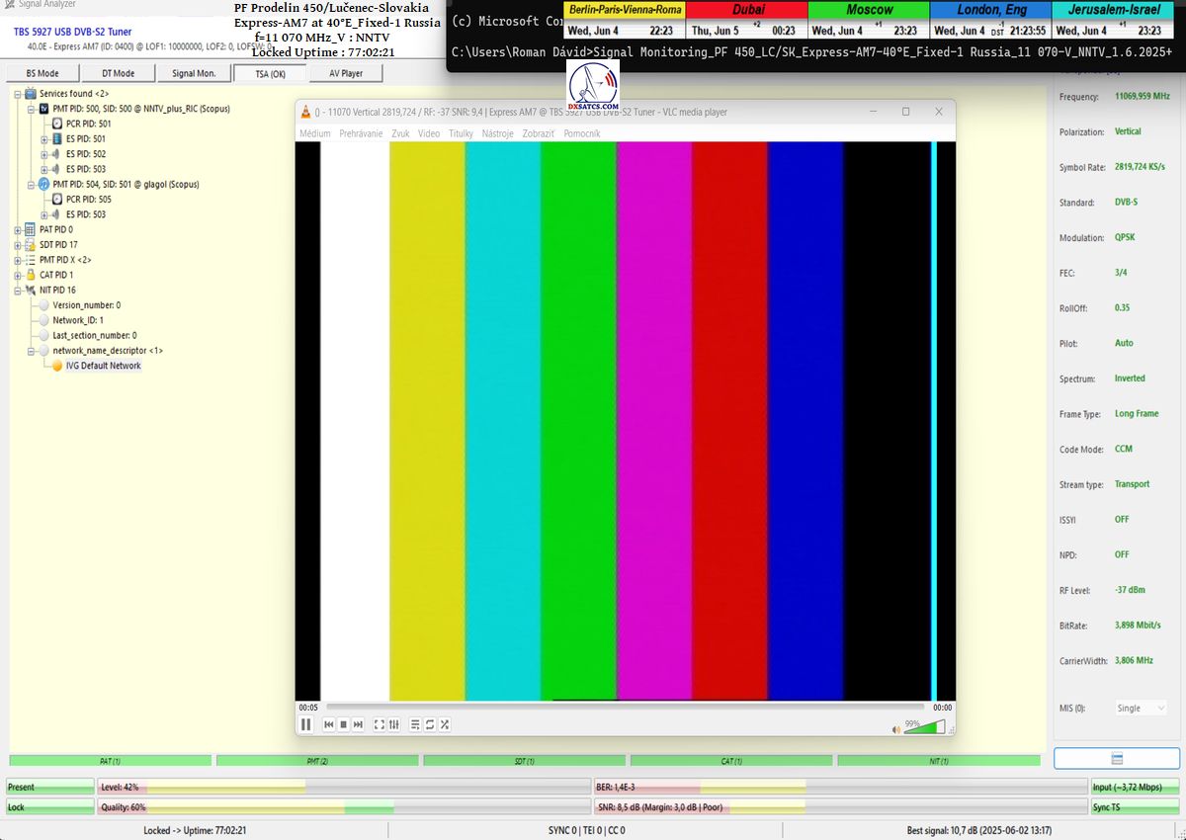Toggle VLC fullscreen mode

click(x=380, y=724)
